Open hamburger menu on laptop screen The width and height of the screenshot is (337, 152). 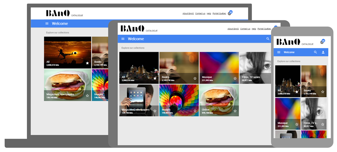(x=47, y=23)
